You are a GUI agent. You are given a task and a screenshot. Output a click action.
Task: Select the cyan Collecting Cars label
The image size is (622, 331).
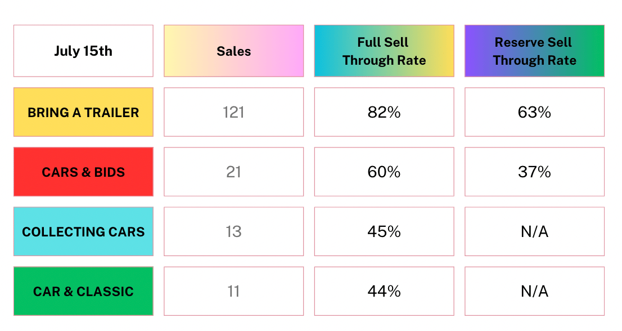pos(83,231)
